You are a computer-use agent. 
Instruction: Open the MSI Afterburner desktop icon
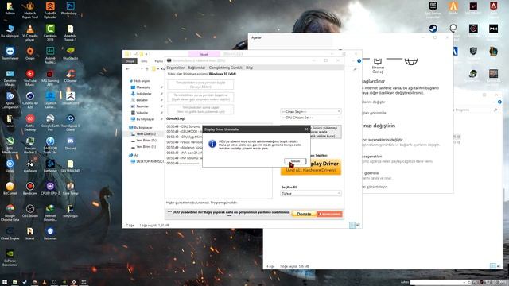click(10, 145)
